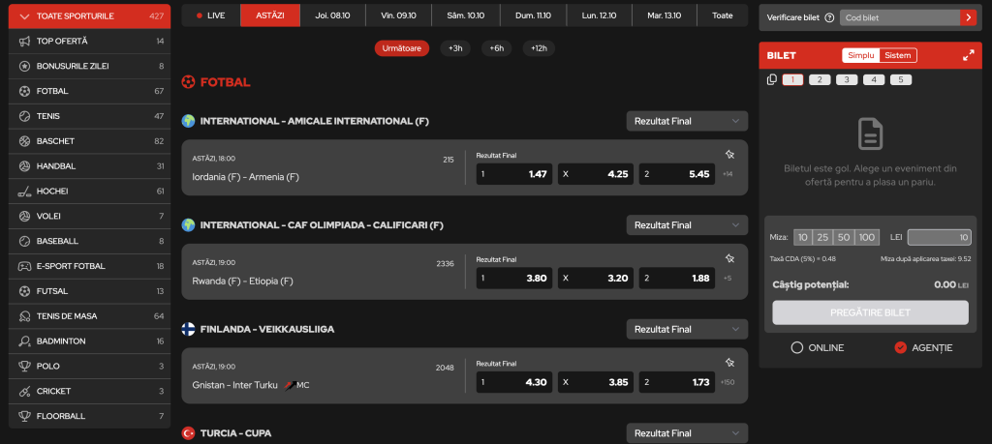Click the Cod bilet input field
The width and height of the screenshot is (992, 444).
[x=900, y=17]
